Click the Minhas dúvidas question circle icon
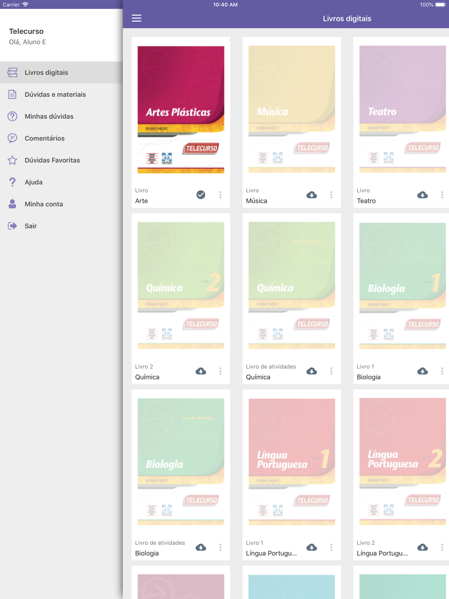Image resolution: width=449 pixels, height=599 pixels. tap(13, 116)
